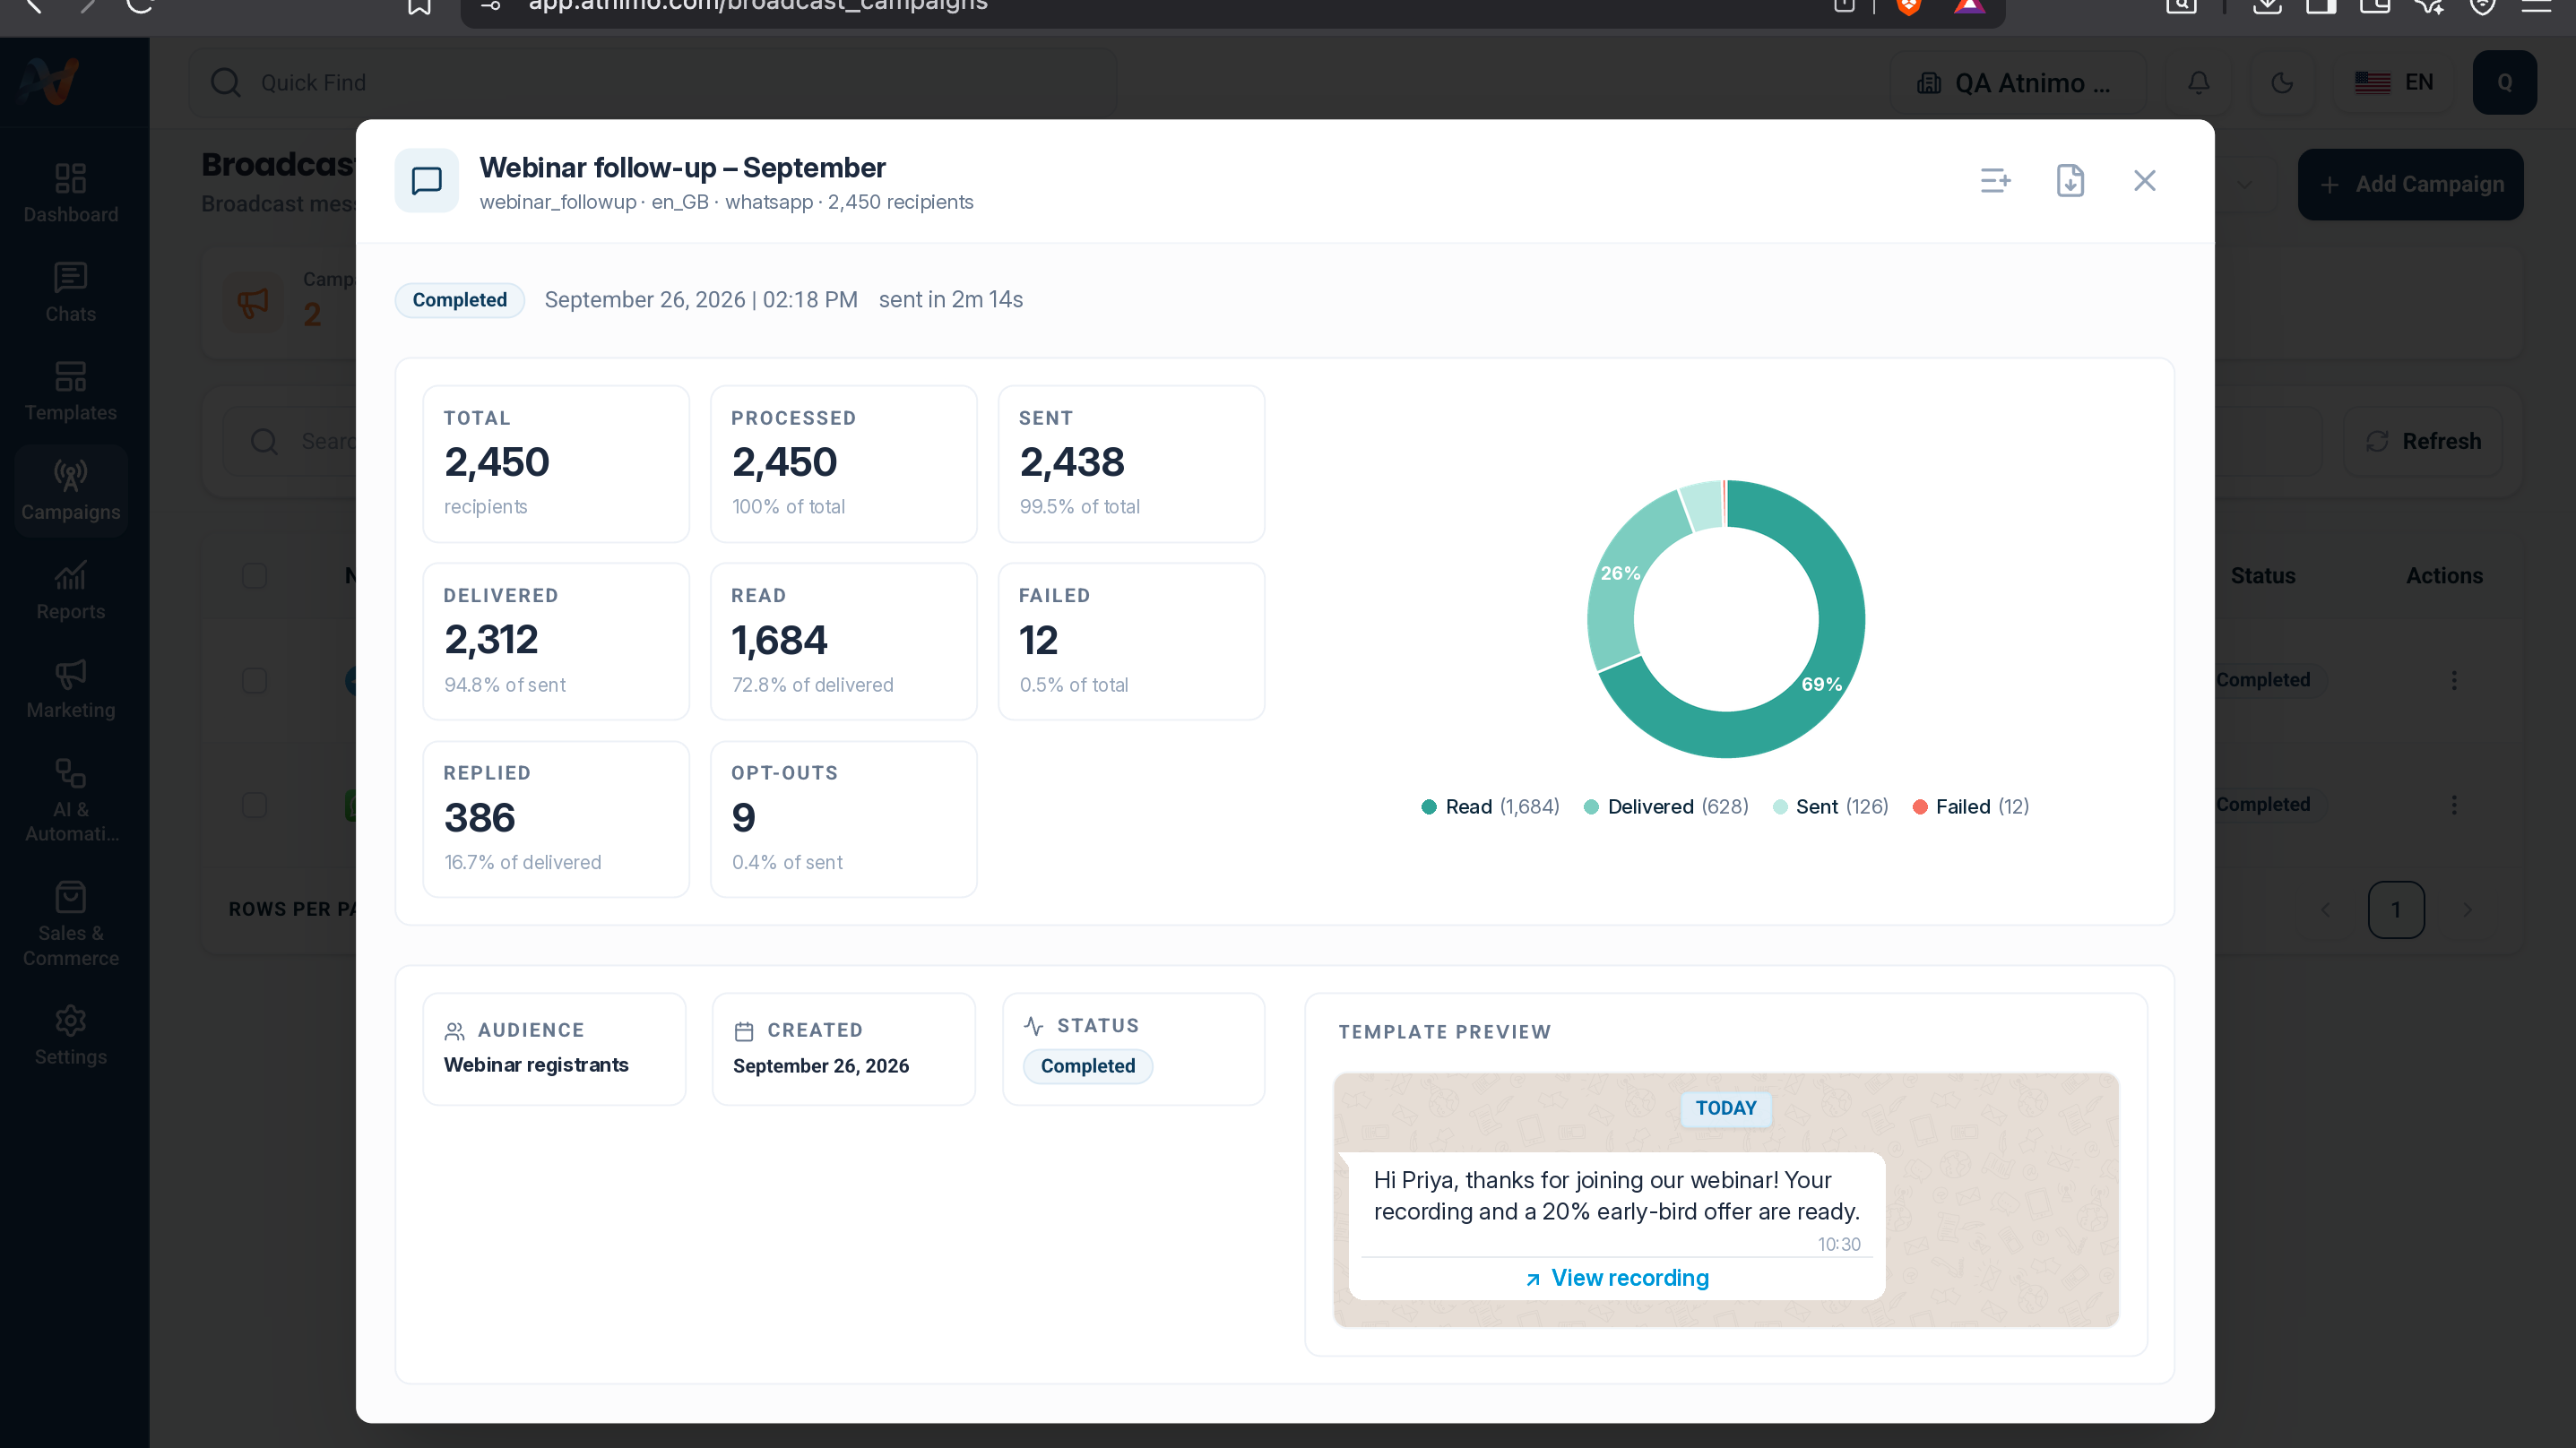Open actions menu for first Completed row
The image size is (2576, 1448).
coord(2453,681)
